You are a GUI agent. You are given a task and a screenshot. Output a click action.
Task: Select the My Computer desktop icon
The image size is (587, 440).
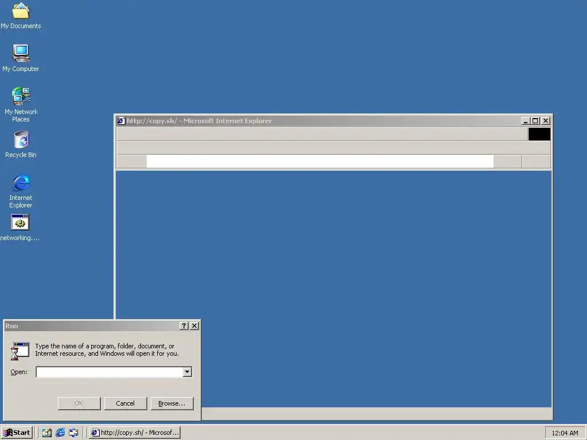pyautogui.click(x=21, y=57)
